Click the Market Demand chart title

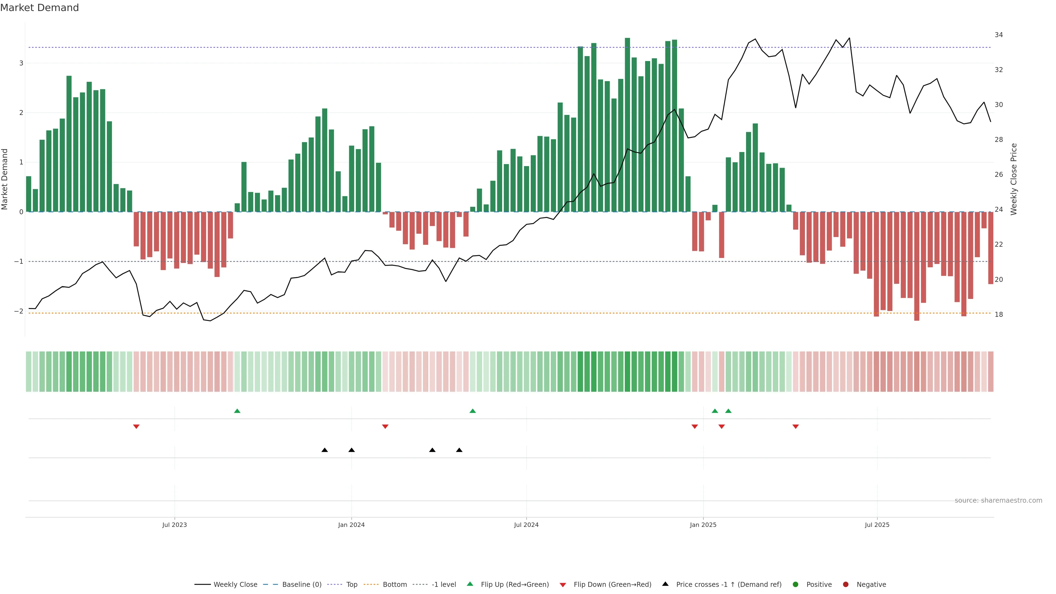(x=39, y=8)
